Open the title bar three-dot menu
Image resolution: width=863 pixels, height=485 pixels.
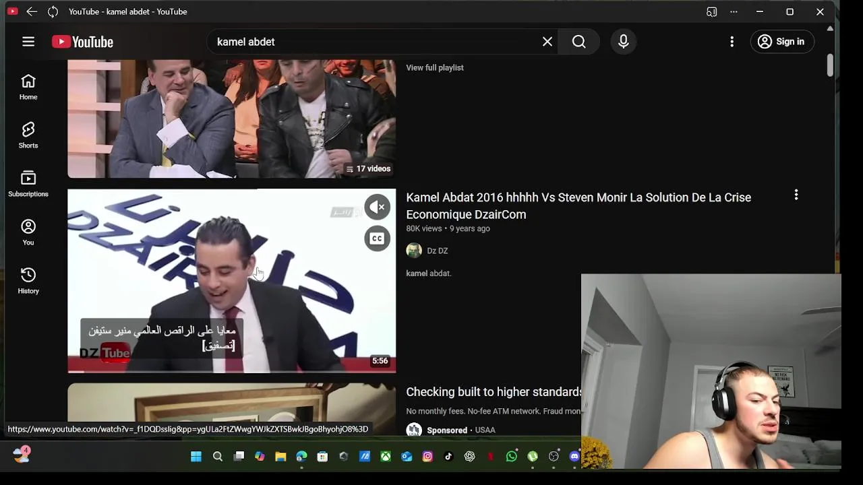point(734,11)
